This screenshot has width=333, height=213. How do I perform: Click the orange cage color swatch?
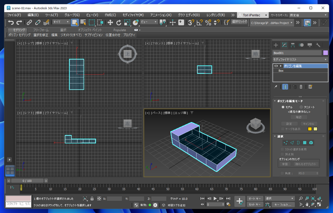tap(310, 129)
